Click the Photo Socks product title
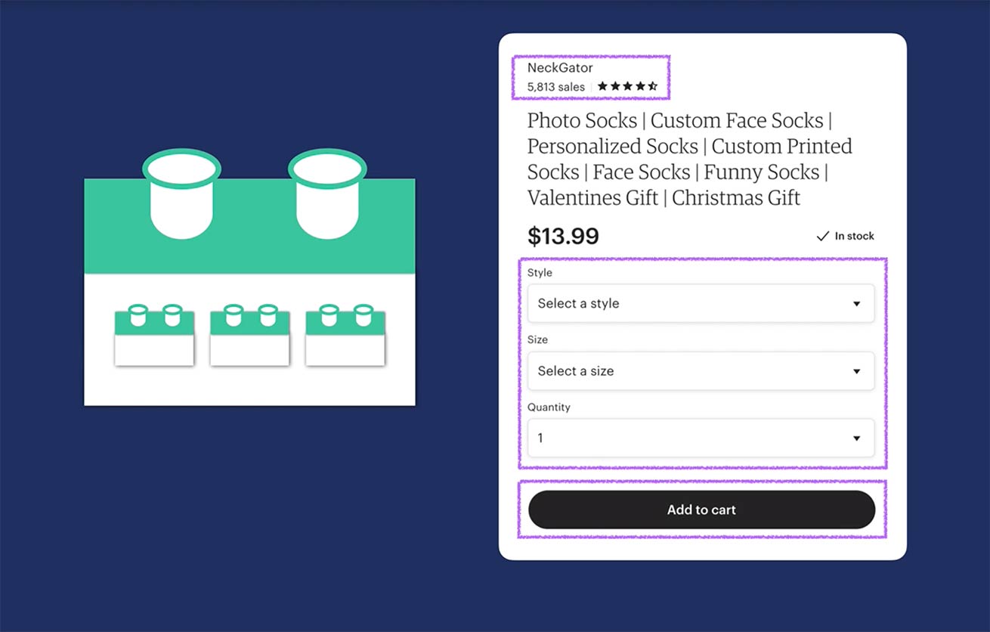This screenshot has width=990, height=632. point(690,159)
